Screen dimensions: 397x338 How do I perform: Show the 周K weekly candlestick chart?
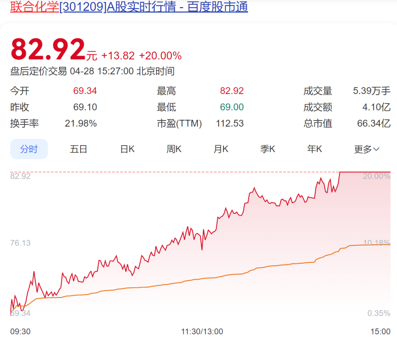(174, 149)
